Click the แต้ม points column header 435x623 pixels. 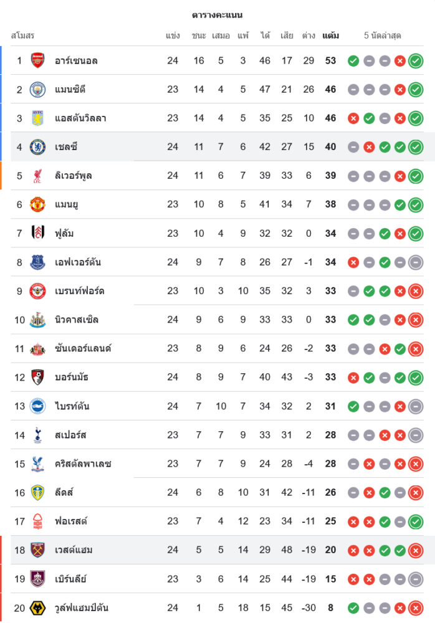click(330, 36)
